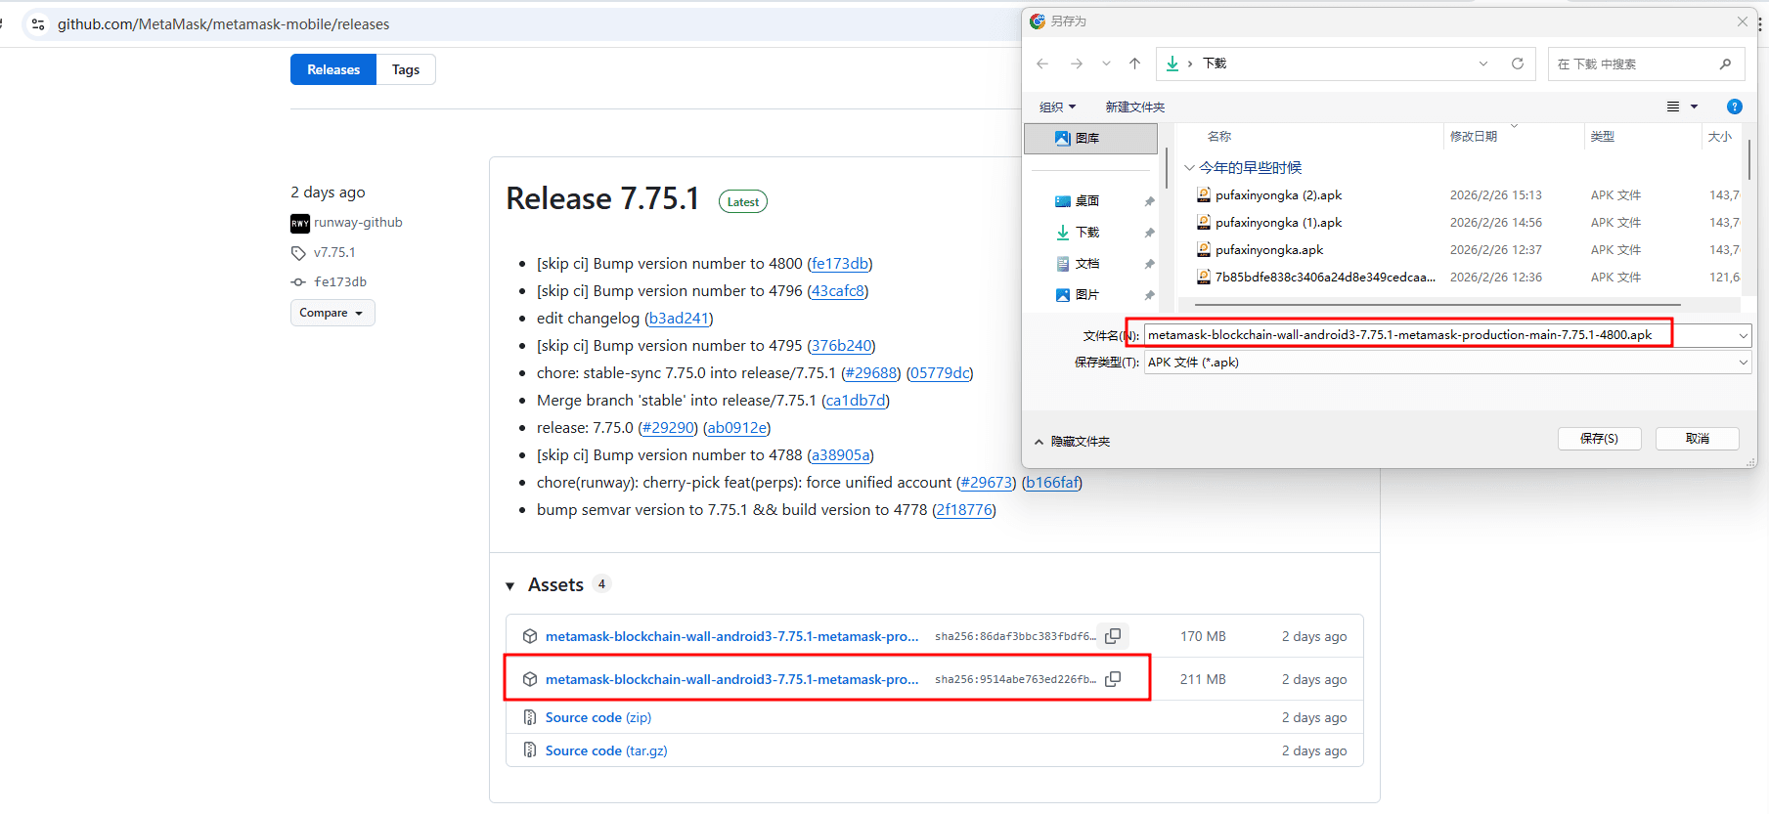Click the runway-github avatar icon
The image size is (1769, 814).
(300, 223)
